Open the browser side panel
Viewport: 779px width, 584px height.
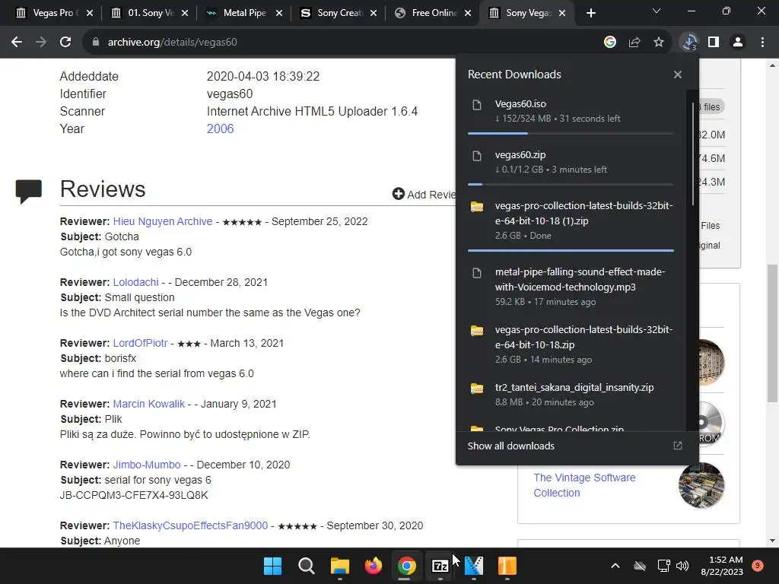[714, 43]
